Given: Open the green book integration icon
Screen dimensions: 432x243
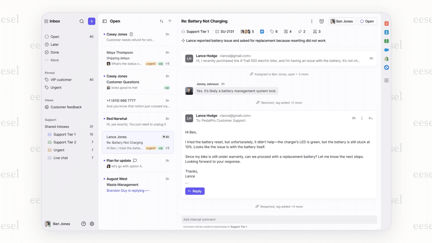Looking at the screenshot, I should pos(386,41).
